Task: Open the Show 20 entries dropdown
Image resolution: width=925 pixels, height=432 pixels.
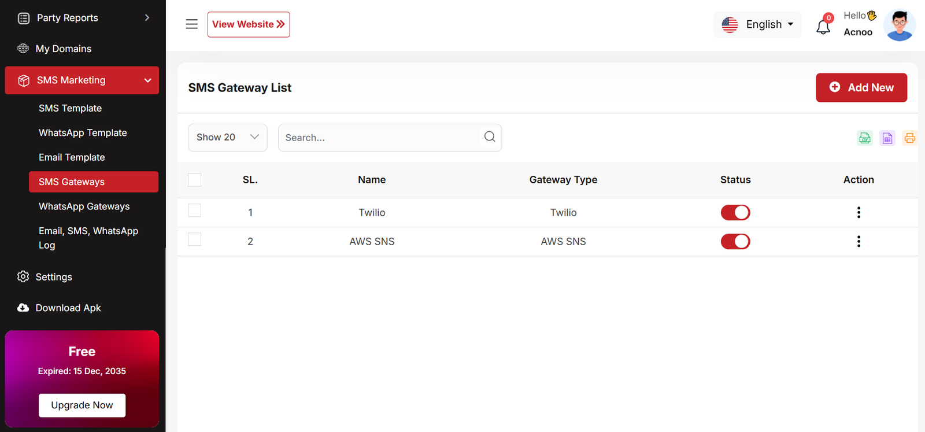Action: [227, 138]
